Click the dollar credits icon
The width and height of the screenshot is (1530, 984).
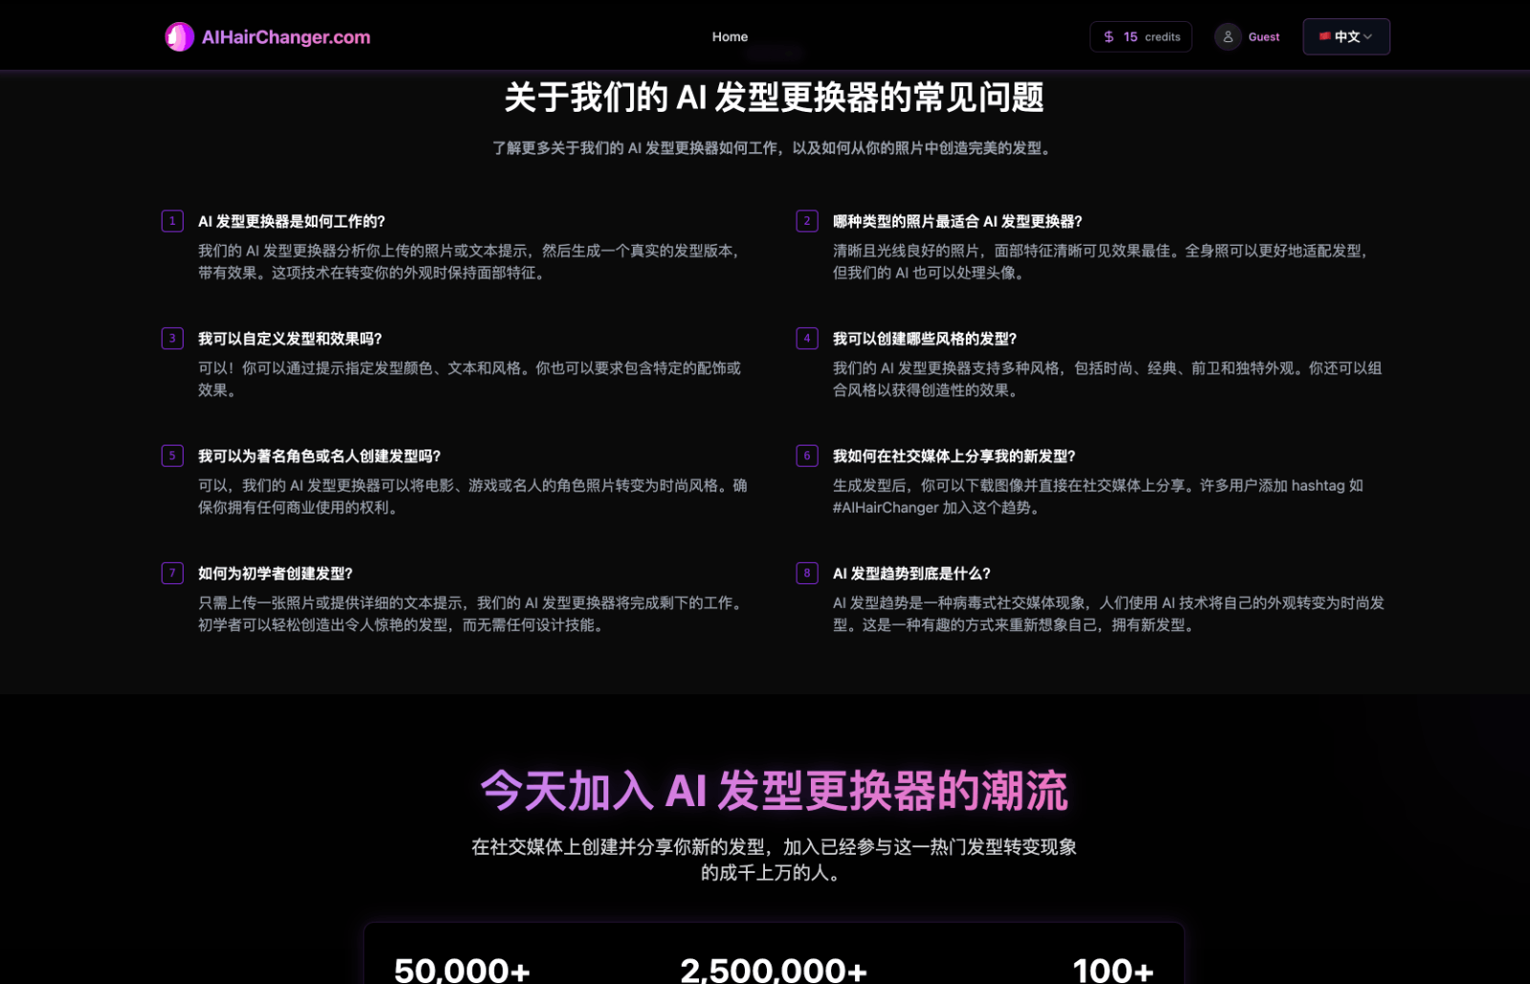pyautogui.click(x=1108, y=36)
